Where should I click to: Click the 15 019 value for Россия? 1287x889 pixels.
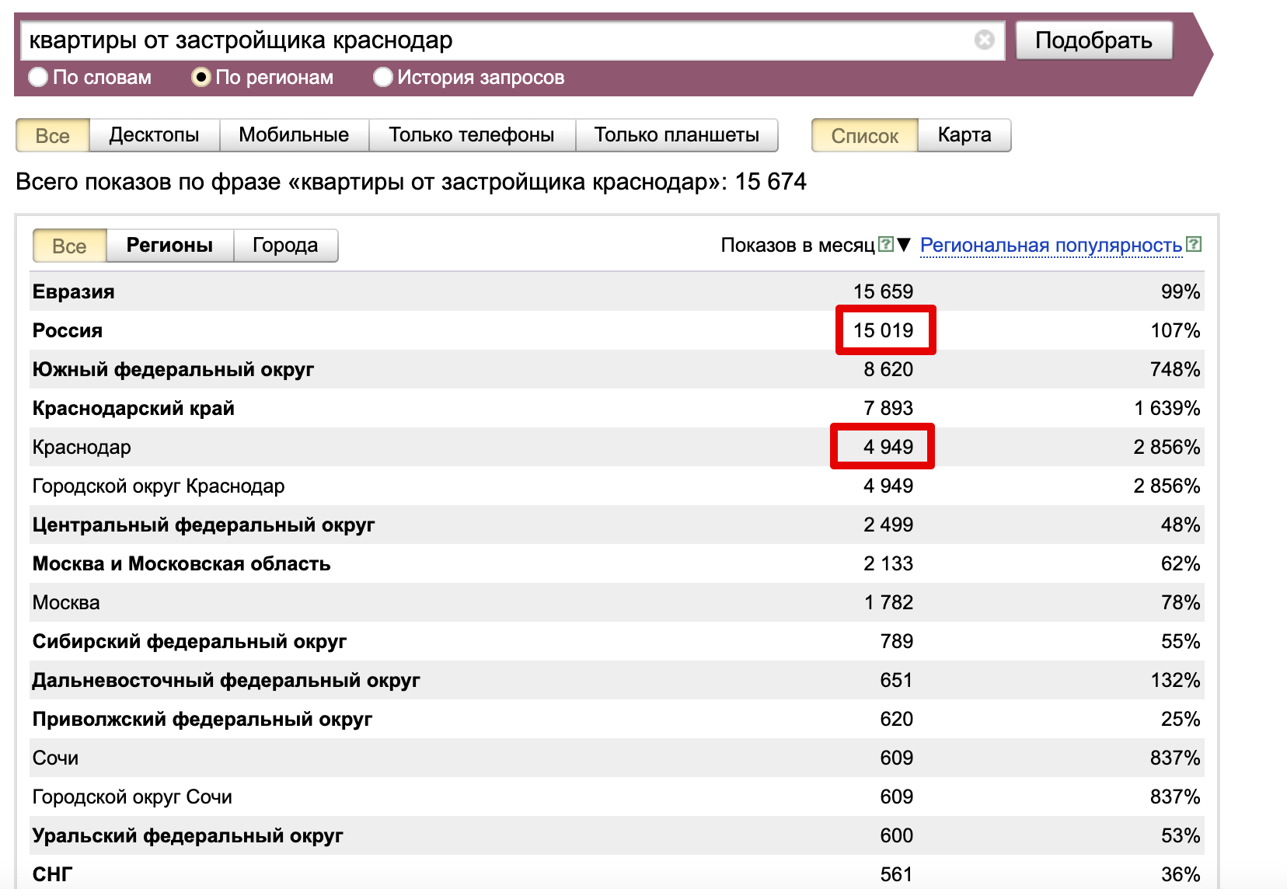click(883, 330)
